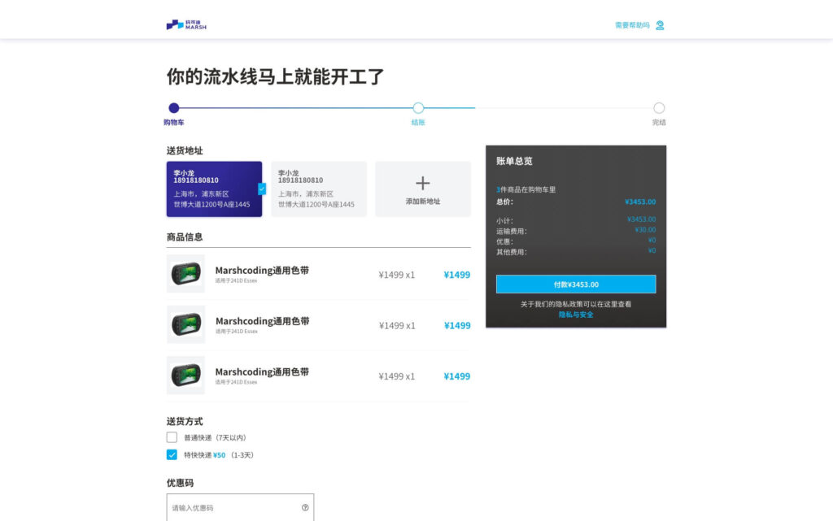Click the 小计 ¥3453.00 value
The image size is (833, 521).
point(641,219)
